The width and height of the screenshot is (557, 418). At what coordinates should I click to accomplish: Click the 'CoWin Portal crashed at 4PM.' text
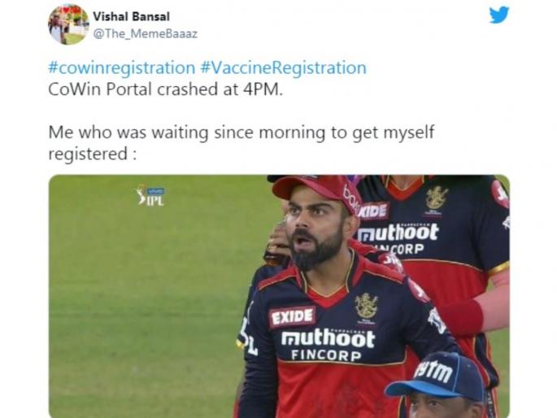click(166, 89)
